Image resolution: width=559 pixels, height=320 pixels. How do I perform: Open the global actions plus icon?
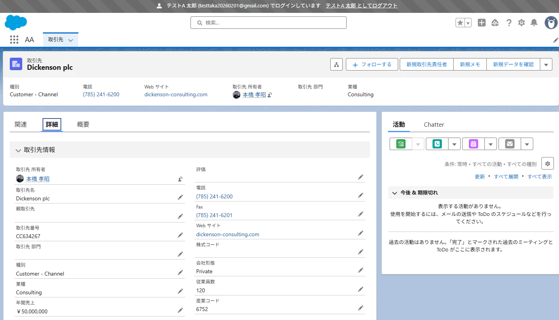click(x=482, y=23)
